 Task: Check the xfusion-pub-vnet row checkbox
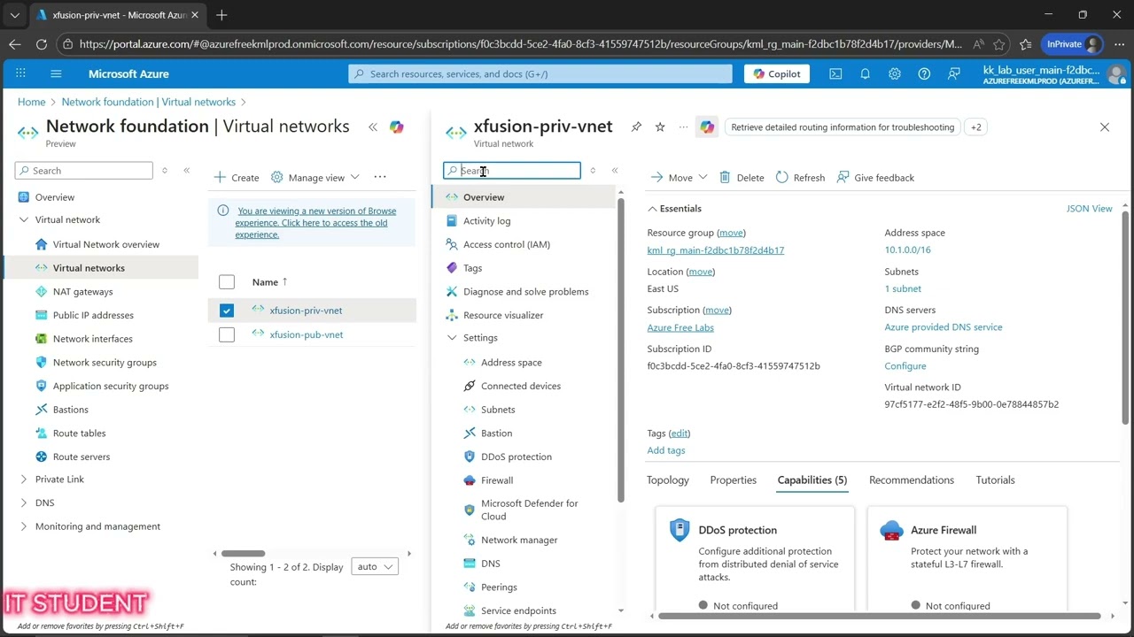click(227, 334)
